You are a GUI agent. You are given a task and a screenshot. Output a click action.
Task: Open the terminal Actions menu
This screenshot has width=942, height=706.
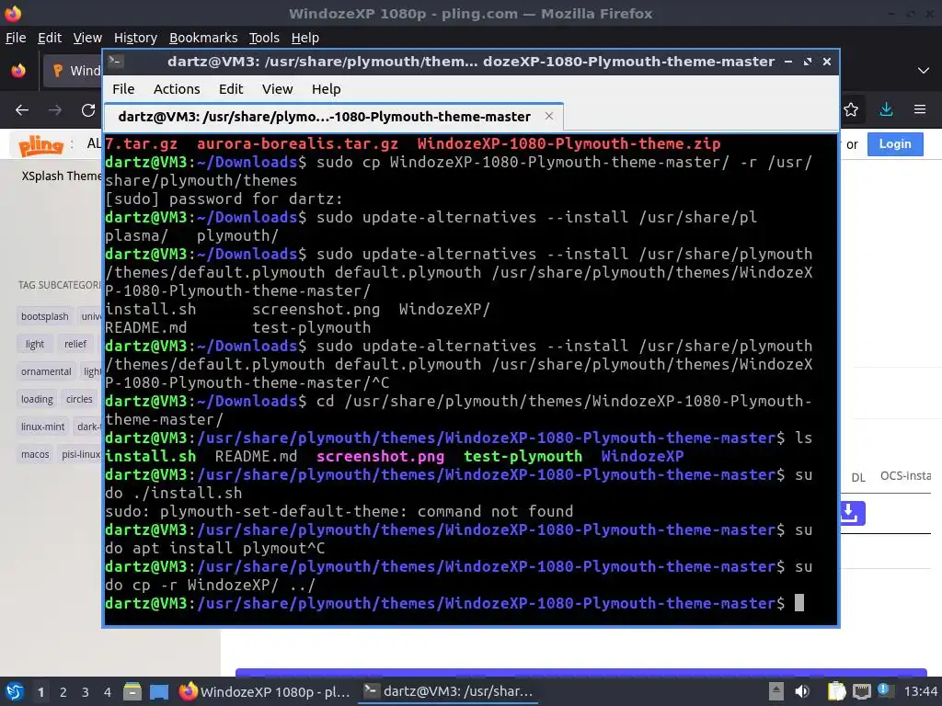pyautogui.click(x=177, y=89)
